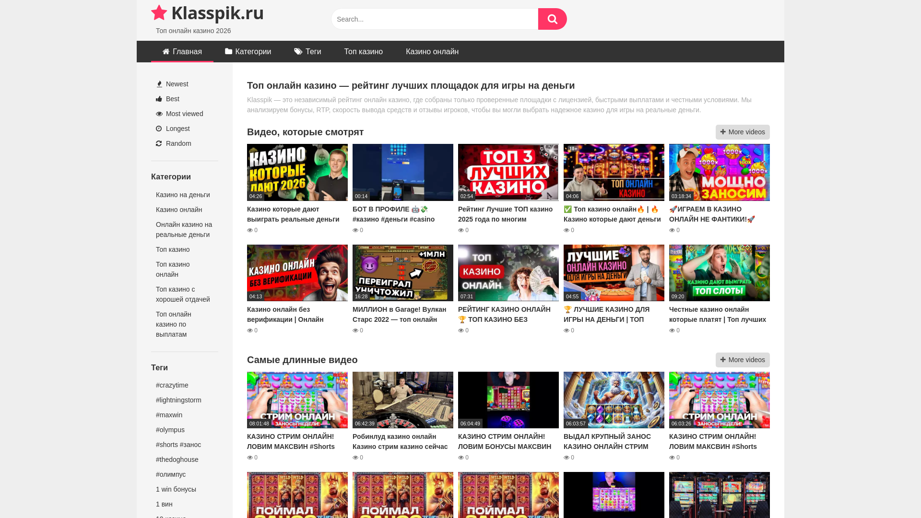Click More videos beside Видео, которые смотрят
The width and height of the screenshot is (921, 518).
[743, 132]
